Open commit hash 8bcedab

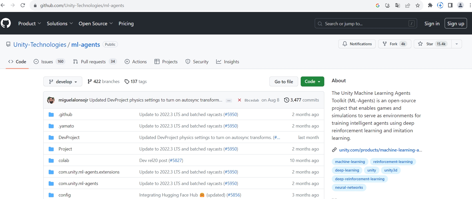[x=252, y=100]
